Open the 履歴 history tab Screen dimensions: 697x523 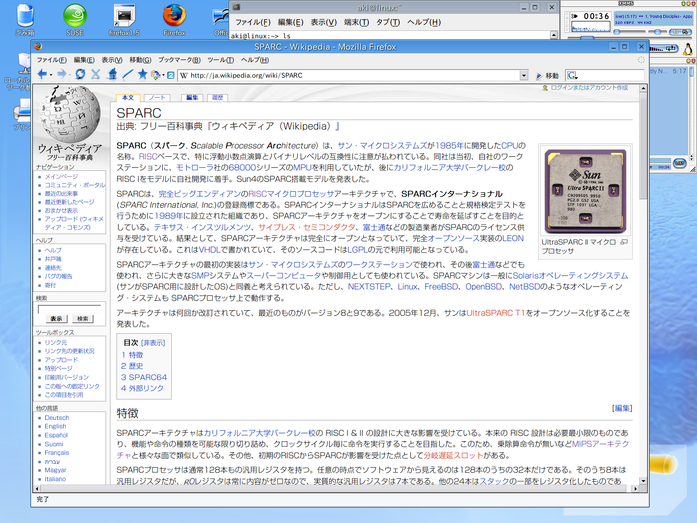click(218, 98)
